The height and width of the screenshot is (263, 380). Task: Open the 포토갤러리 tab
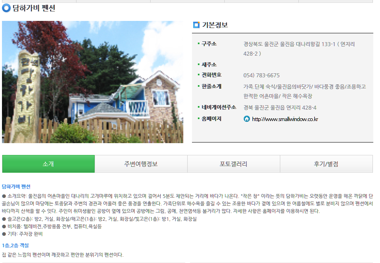click(234, 164)
